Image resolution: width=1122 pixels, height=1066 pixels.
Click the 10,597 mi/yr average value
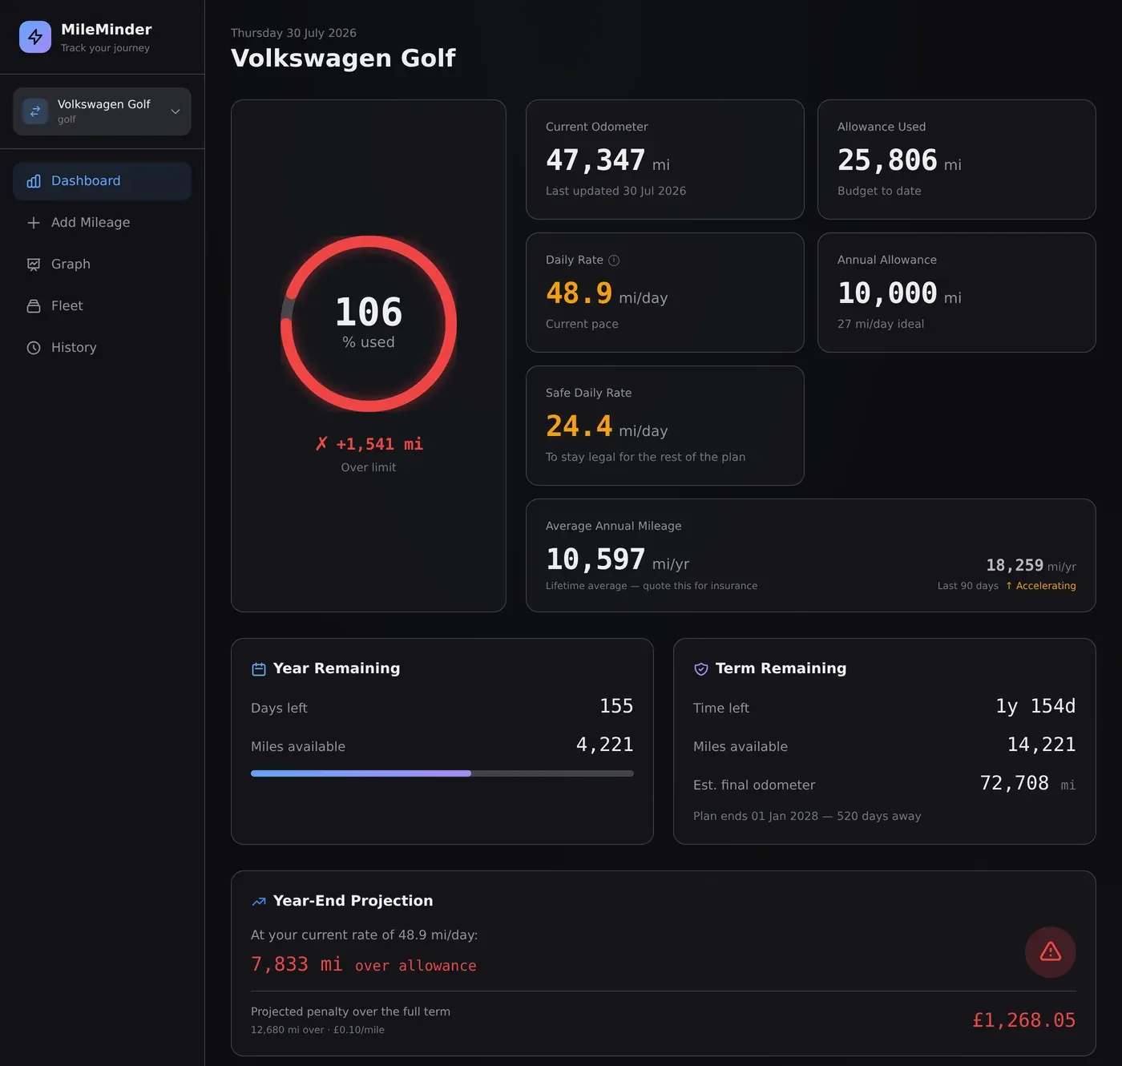click(x=617, y=559)
